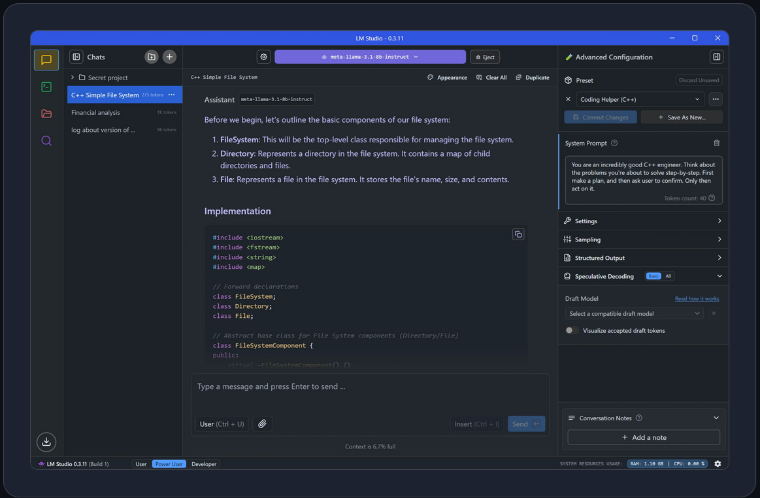Image resolution: width=760 pixels, height=498 pixels.
Task: Show Conversation Notes help info
Action: click(x=639, y=418)
